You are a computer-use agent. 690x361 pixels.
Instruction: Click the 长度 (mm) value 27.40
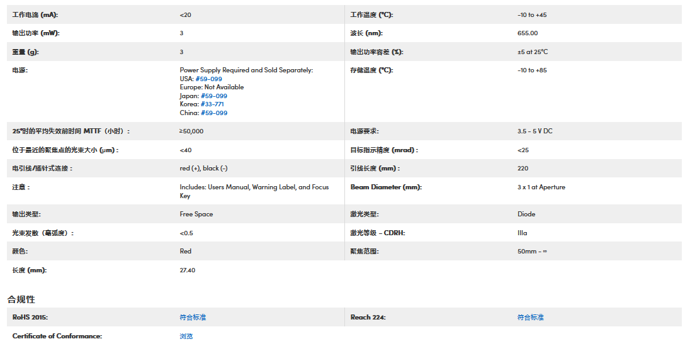coord(188,270)
